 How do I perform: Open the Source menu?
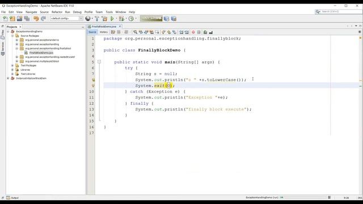click(x=44, y=12)
